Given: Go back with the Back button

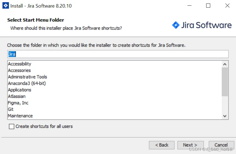Looking at the screenshot, I should pyautogui.click(x=162, y=145).
